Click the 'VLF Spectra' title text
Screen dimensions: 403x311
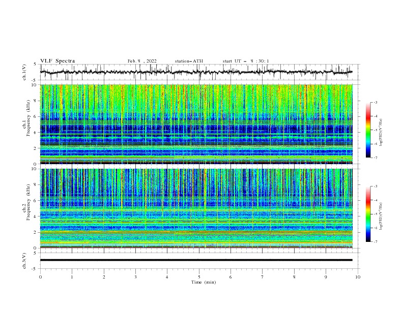[x=57, y=61]
